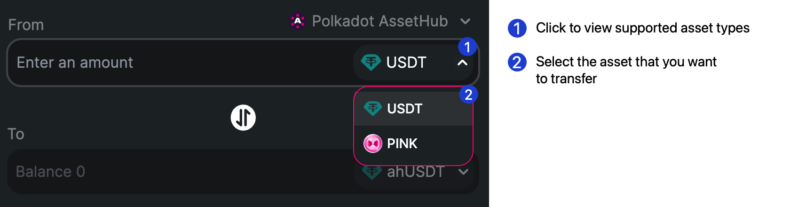Click the step 1 circle in the instructions

coord(517,28)
